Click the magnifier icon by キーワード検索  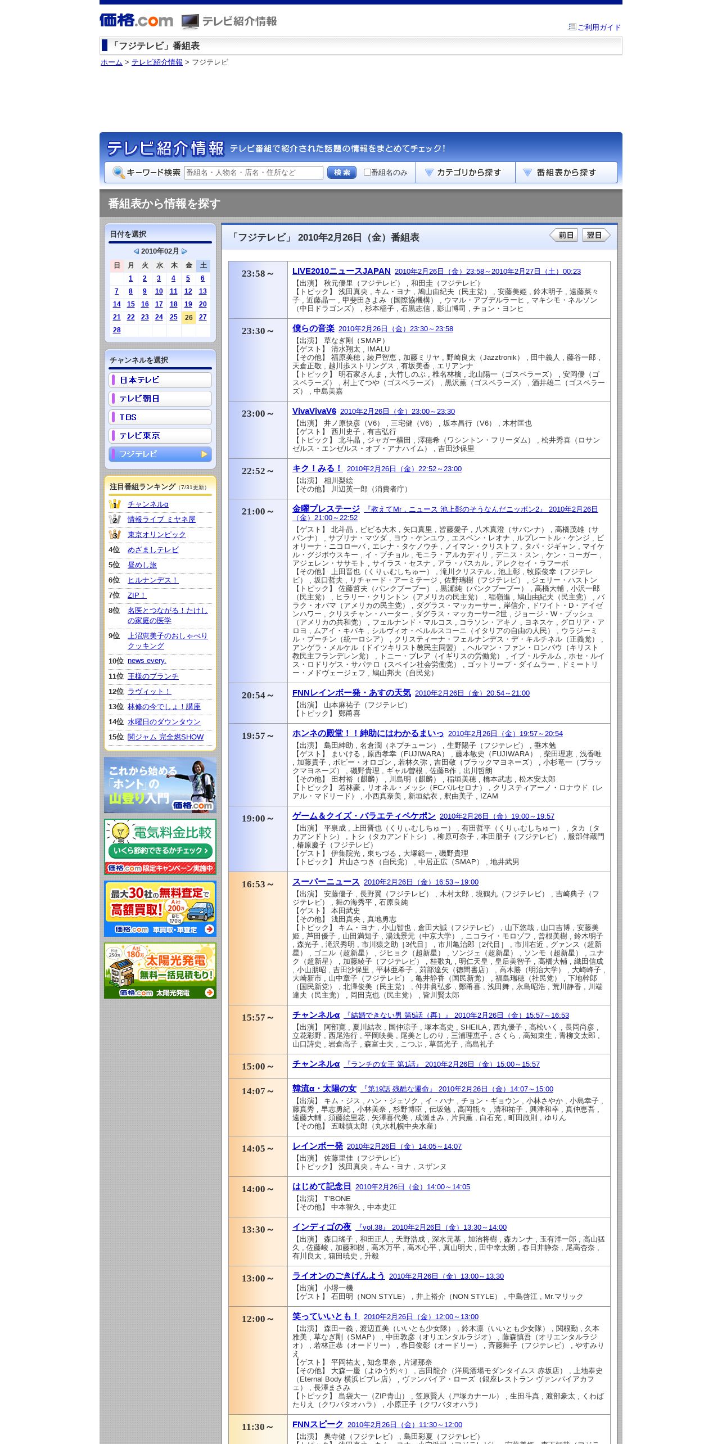coord(119,173)
